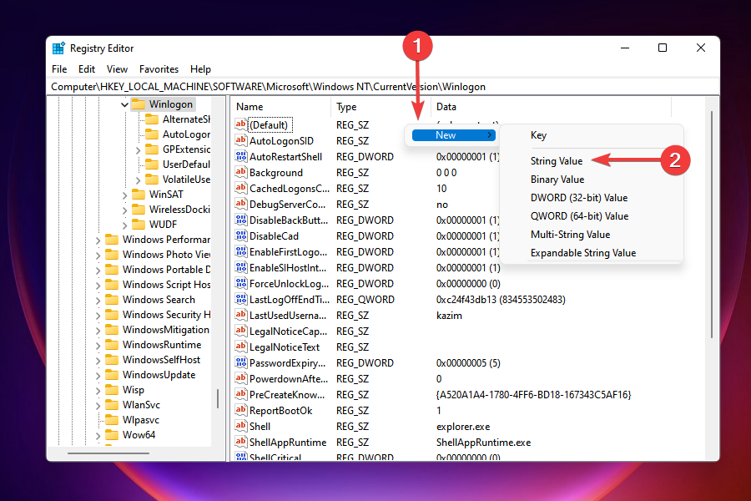Click the DWORD icon beside PasswordExpiry...
This screenshot has height=501, width=751.
coord(240,362)
